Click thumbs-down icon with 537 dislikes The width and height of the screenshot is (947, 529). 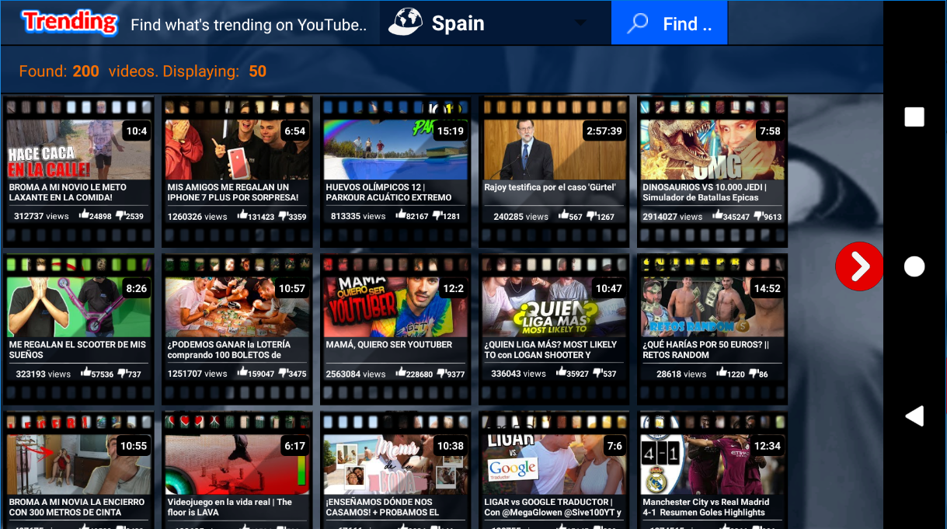(597, 372)
